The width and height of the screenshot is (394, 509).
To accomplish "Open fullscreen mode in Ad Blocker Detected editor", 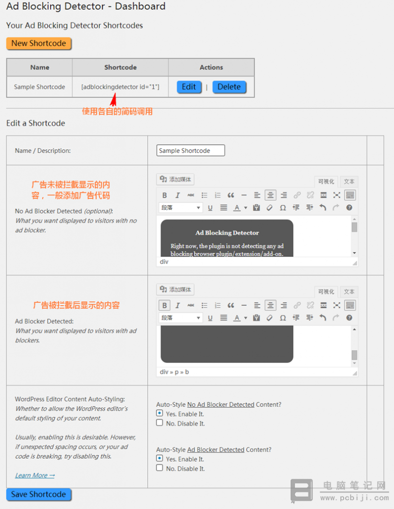I will tap(337, 305).
